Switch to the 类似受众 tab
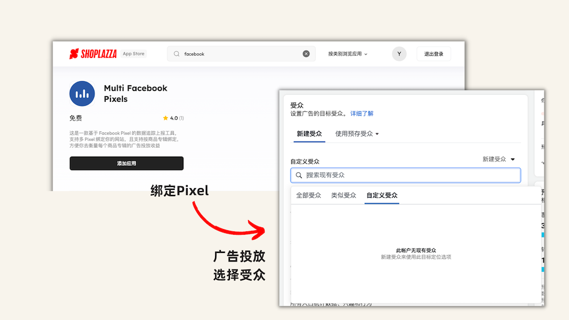The height and width of the screenshot is (320, 569). 344,196
